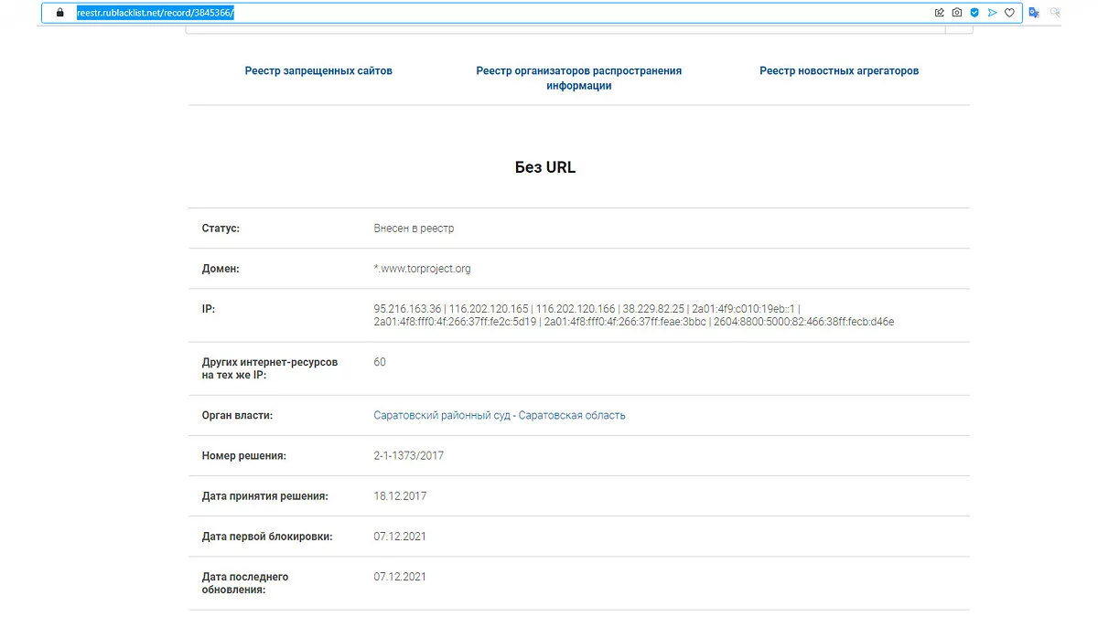Click the Дата принятия решения: label
Image resolution: width=1098 pixels, height=617 pixels.
[x=264, y=495]
